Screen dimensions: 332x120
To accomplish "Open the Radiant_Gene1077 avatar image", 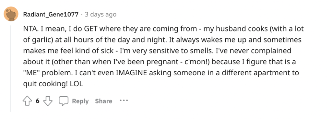I will [x=11, y=14].
